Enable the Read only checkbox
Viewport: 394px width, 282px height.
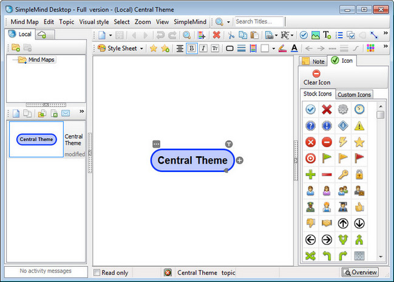coord(97,272)
